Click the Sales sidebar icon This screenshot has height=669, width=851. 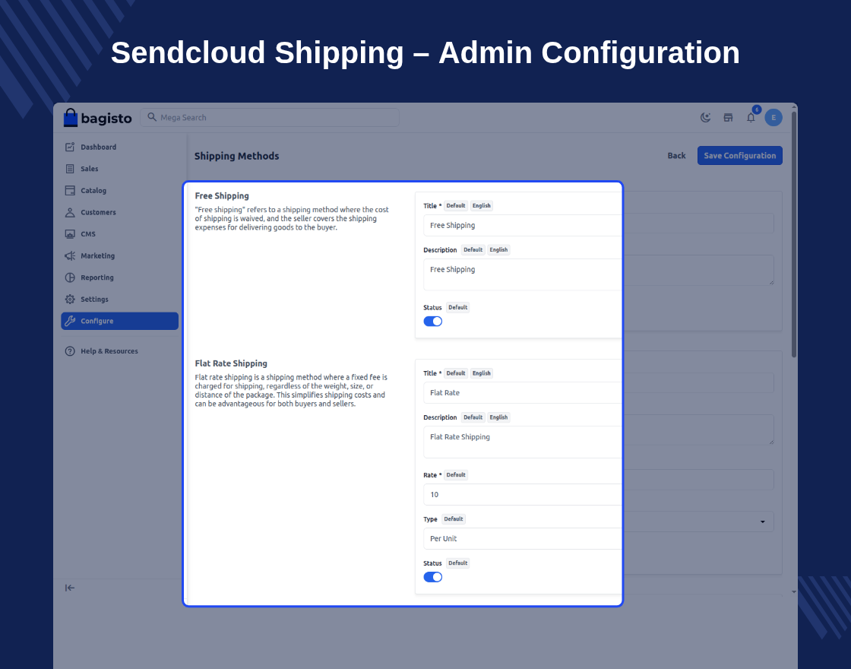[70, 169]
